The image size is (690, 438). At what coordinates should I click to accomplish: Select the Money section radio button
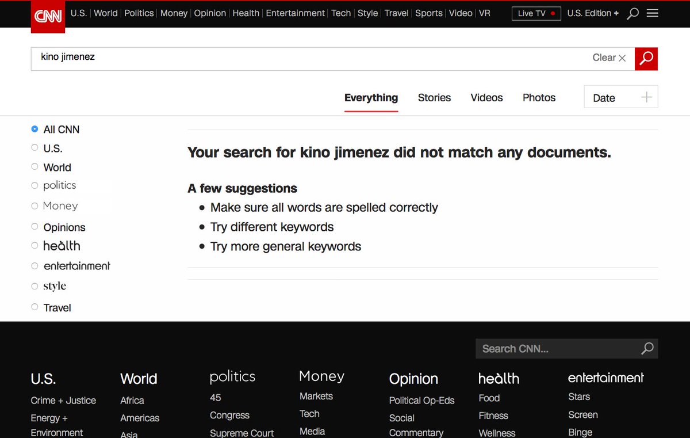pyautogui.click(x=34, y=205)
